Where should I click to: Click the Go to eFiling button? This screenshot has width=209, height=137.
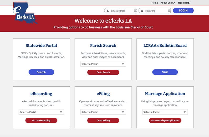pos(103,120)
